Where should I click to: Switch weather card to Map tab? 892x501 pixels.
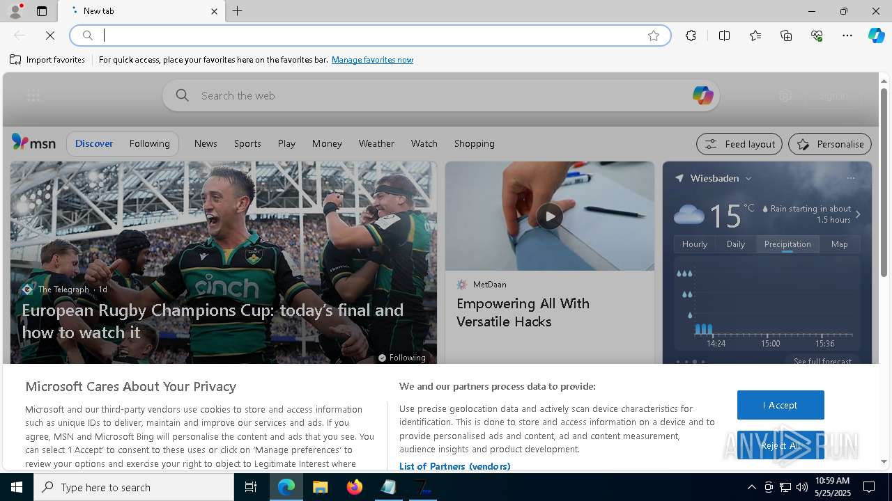coord(840,244)
